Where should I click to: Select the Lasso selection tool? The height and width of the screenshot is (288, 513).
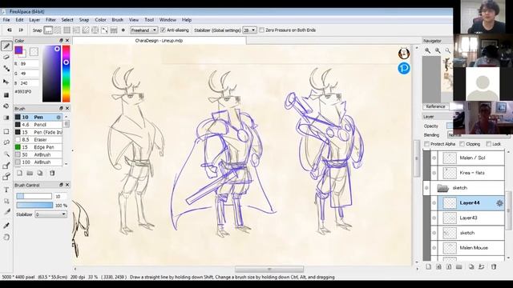coord(6,142)
